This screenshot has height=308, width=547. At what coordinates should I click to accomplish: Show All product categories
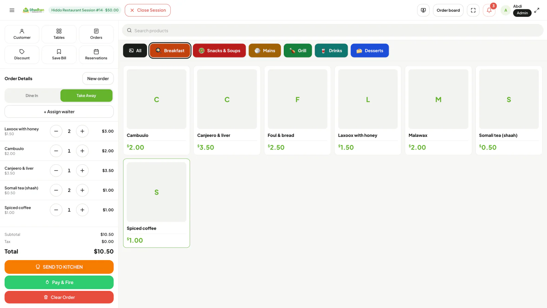tap(135, 51)
